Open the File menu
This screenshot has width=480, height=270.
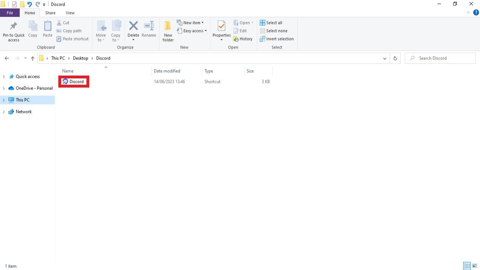click(x=10, y=12)
